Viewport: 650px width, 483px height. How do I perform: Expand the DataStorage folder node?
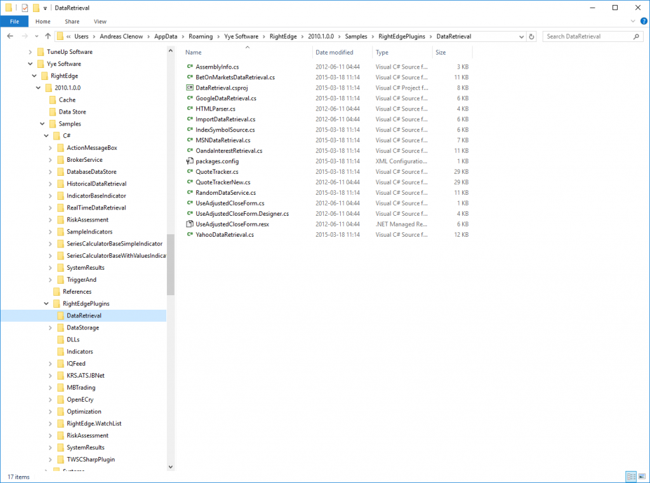coord(50,328)
